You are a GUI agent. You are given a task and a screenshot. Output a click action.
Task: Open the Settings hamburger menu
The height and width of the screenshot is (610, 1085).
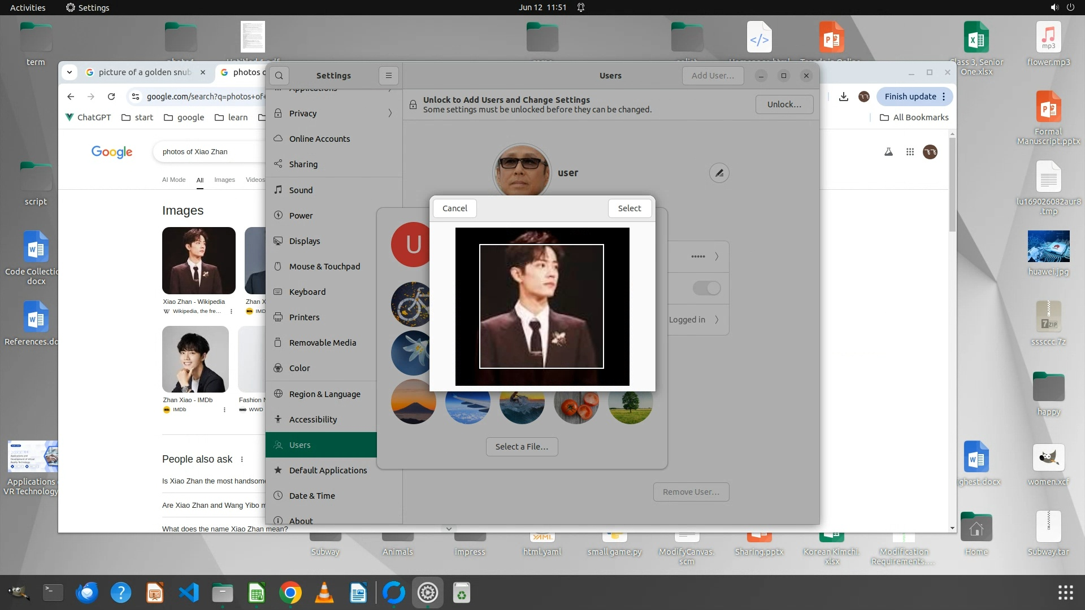[388, 76]
